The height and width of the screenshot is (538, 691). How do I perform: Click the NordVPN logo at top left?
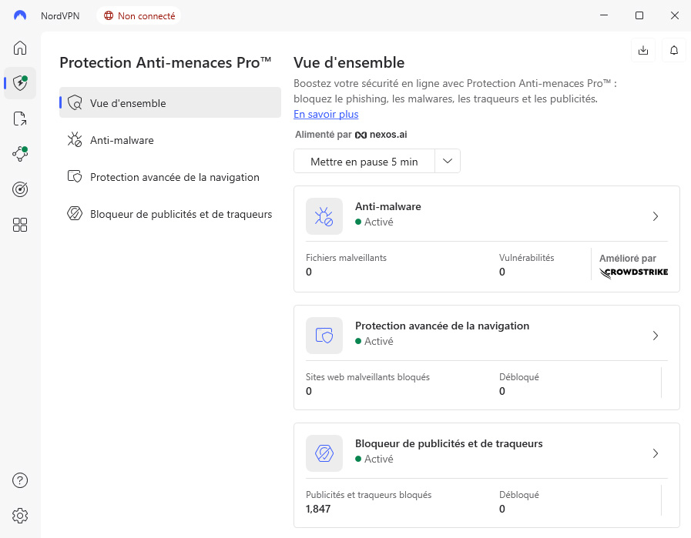point(18,15)
